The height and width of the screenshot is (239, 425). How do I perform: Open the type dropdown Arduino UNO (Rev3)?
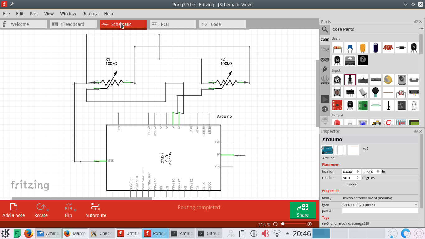click(x=380, y=205)
